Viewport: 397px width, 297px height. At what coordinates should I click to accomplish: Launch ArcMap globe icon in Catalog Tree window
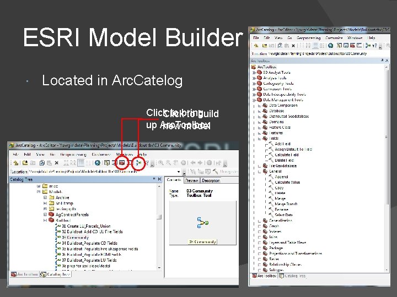click(x=97, y=163)
